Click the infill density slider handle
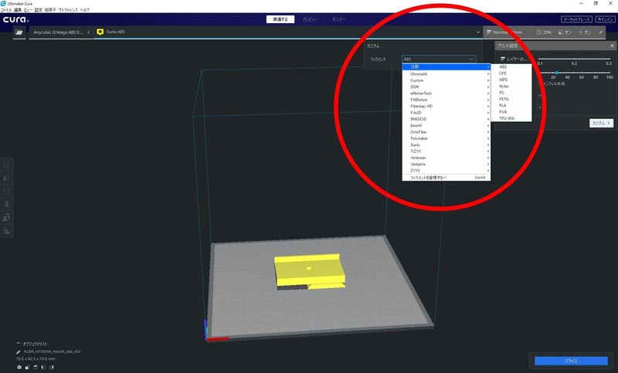The height and width of the screenshot is (373, 618). coord(556,73)
